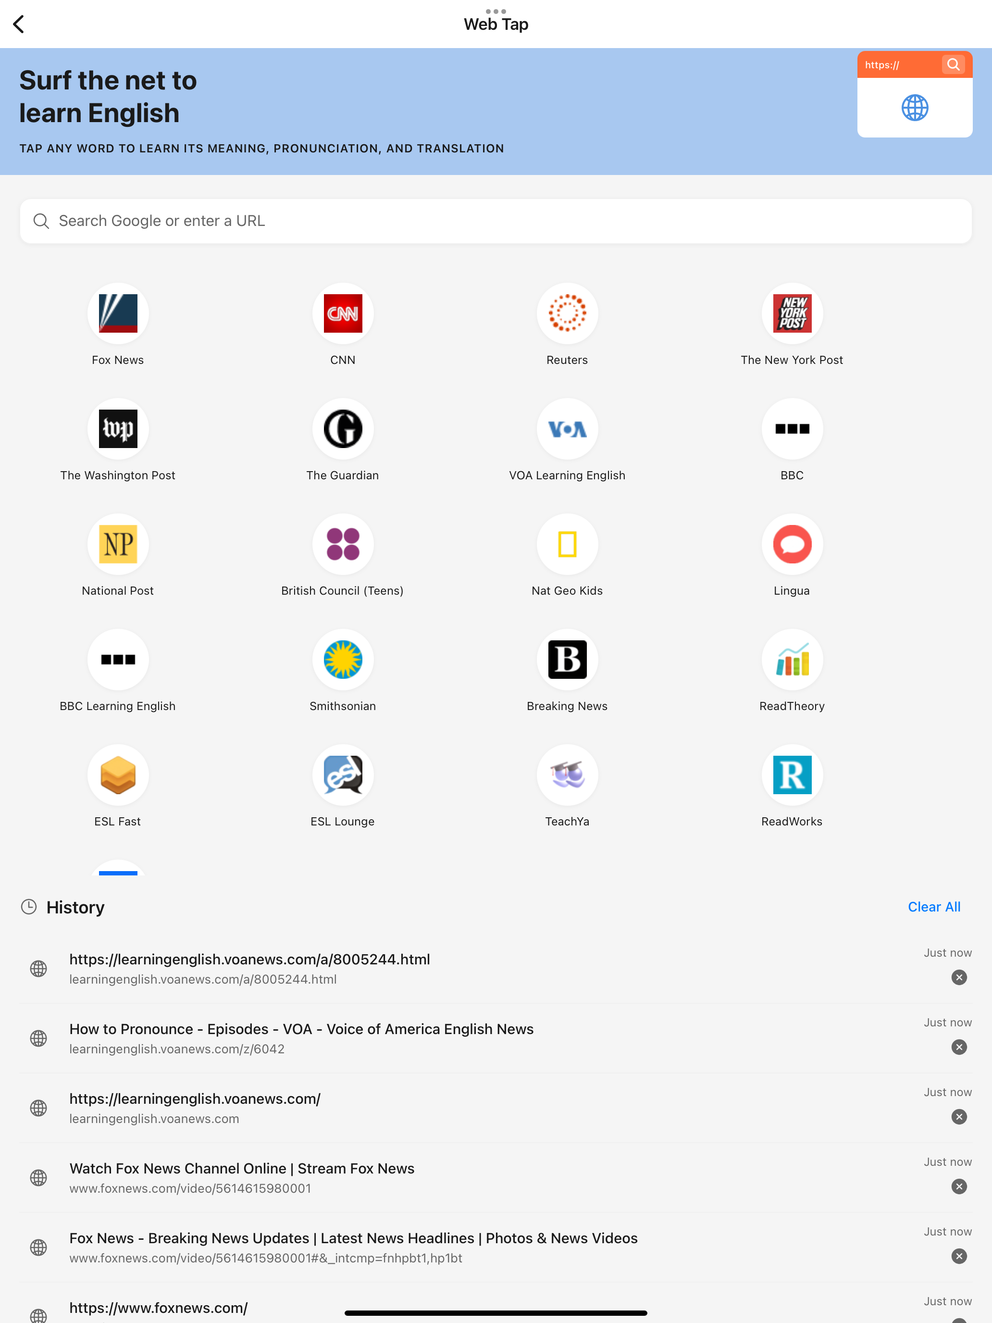Viewport: 992px width, 1323px height.
Task: Open the Nat Geo Kids icon
Action: 567,544
